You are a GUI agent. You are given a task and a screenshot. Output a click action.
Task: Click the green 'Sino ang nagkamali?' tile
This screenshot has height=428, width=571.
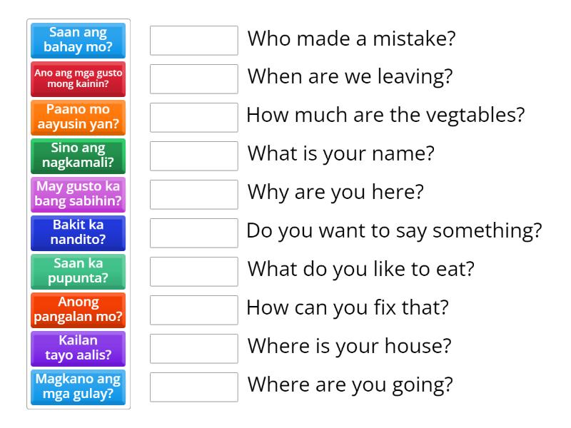(x=79, y=156)
